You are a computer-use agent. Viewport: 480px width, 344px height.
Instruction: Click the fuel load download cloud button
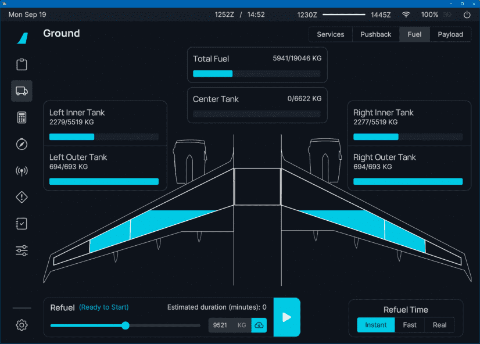click(x=259, y=325)
